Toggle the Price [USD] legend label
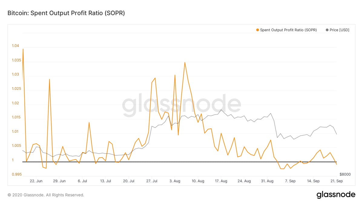This screenshot has height=204, width=363. click(339, 30)
